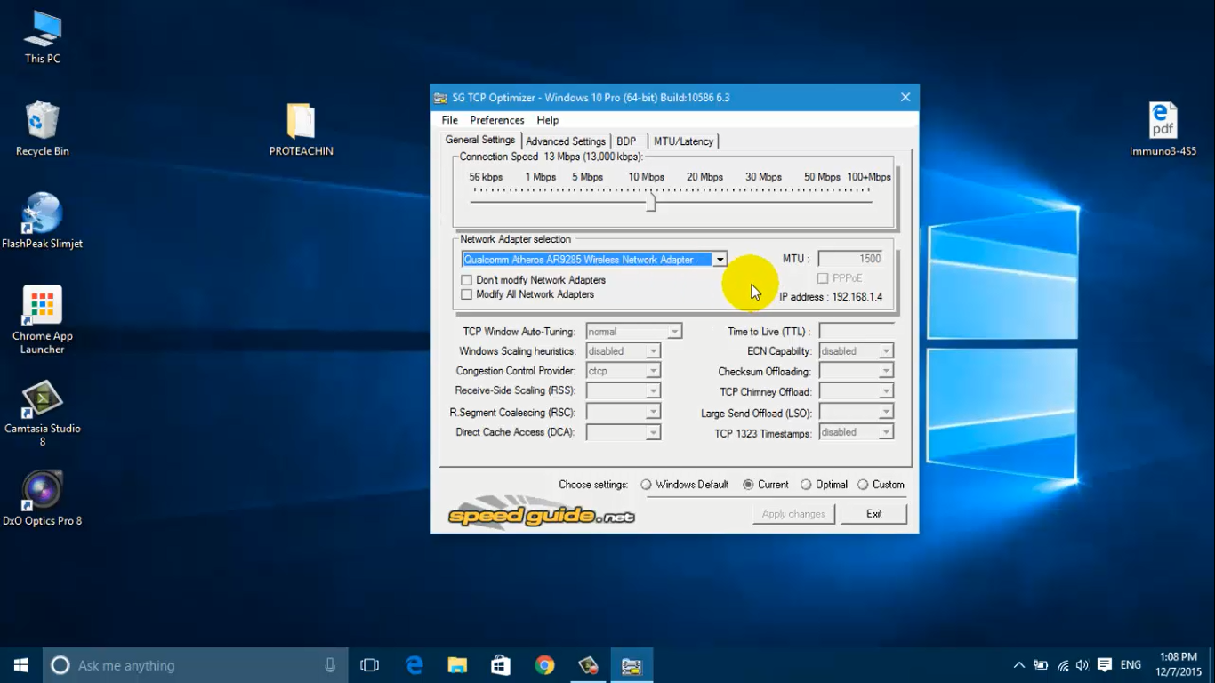Viewport: 1215px width, 683px height.
Task: Open Large Send Offload (LSO) dropdown
Action: click(886, 412)
